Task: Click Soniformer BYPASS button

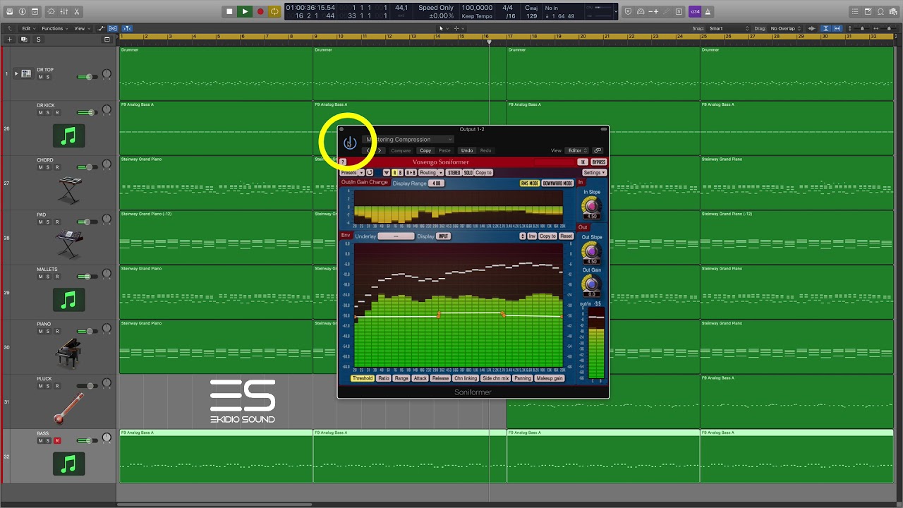Action: [x=598, y=162]
